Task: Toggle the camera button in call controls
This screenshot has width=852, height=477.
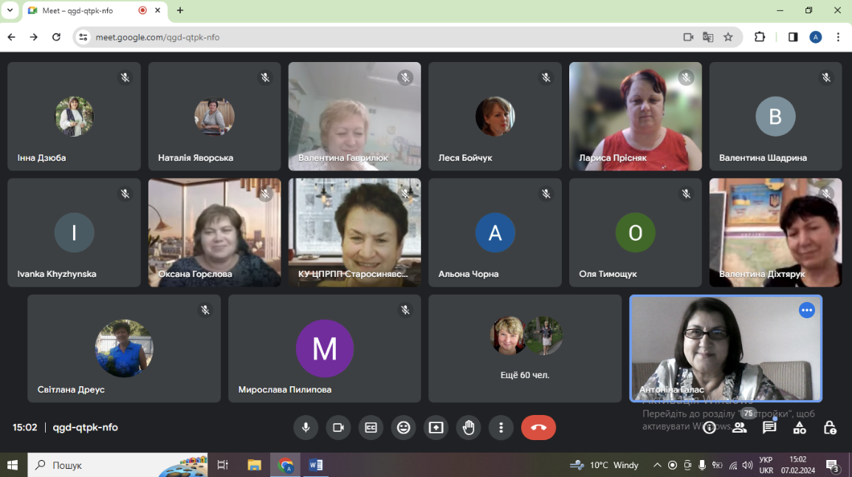Action: coord(338,428)
